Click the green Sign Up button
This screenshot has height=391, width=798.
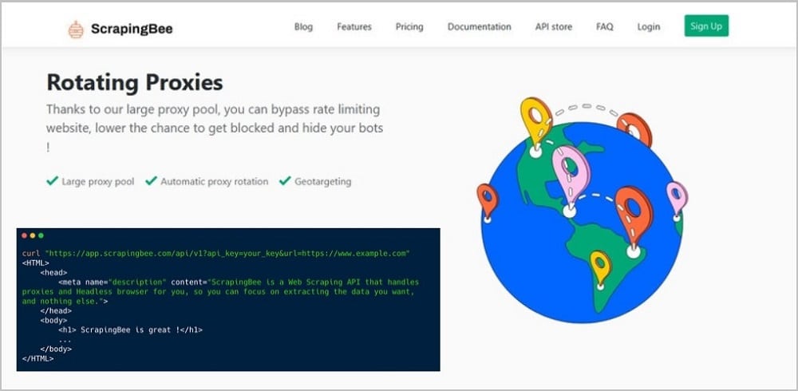coord(706,26)
